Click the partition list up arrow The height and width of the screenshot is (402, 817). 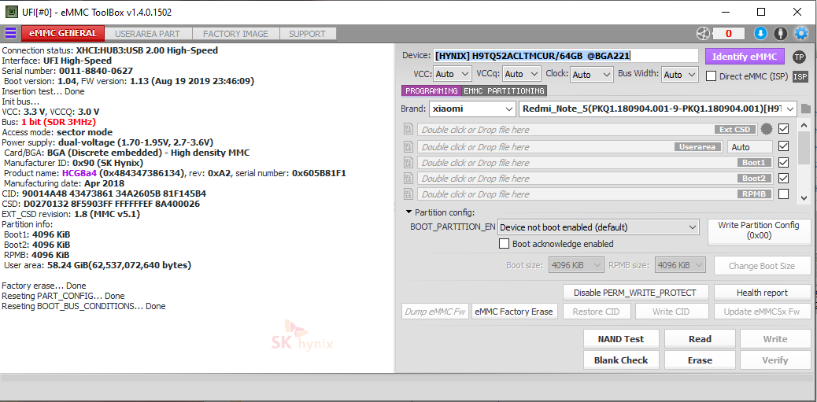click(x=804, y=126)
